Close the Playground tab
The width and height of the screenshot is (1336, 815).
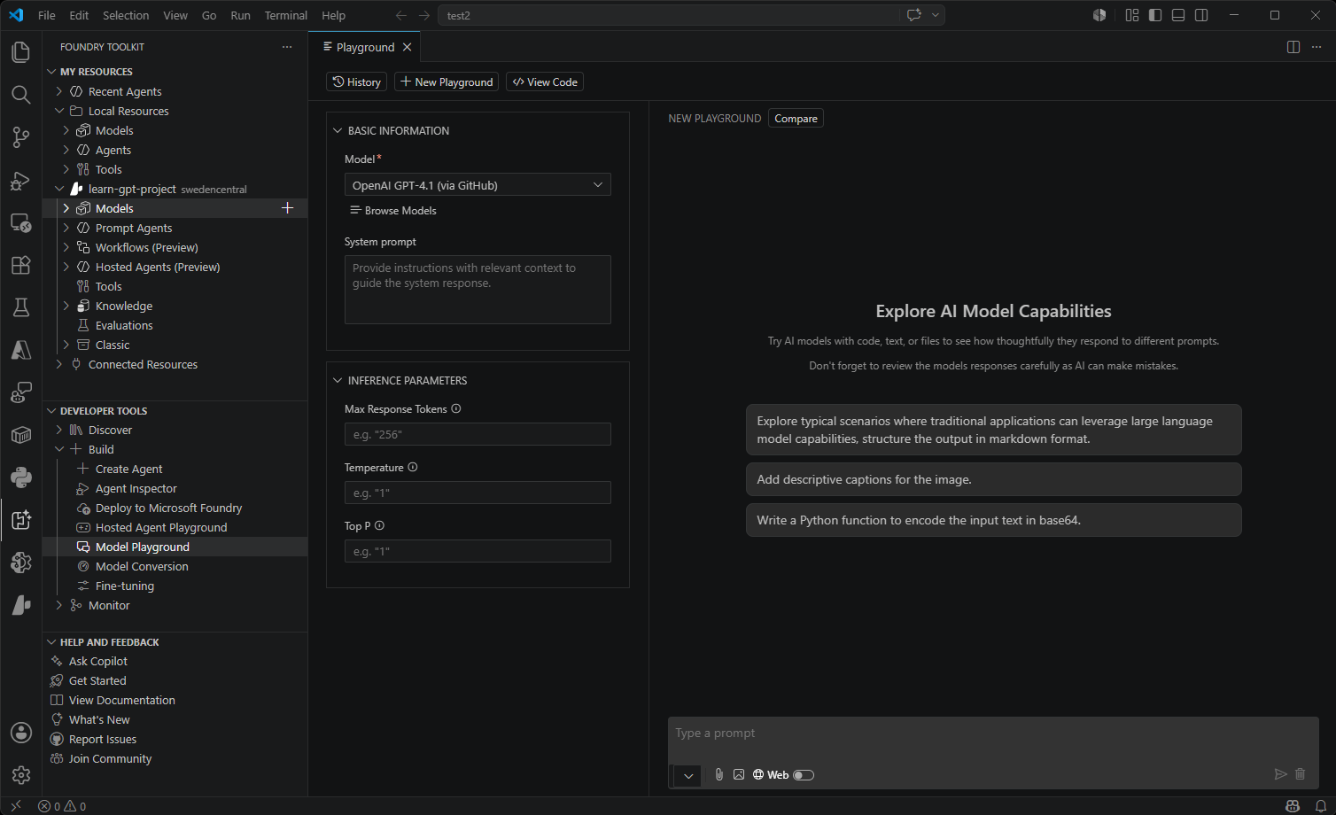407,47
